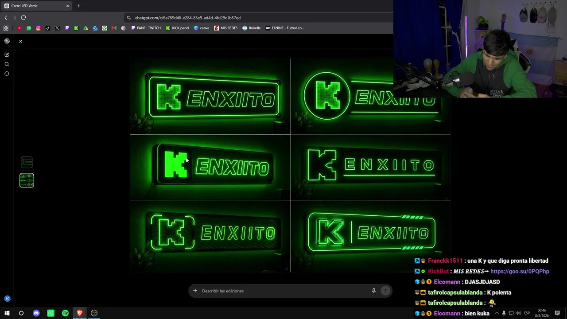Open the Instagram bookmark icon
Image resolution: width=567 pixels, height=319 pixels.
pyautogui.click(x=39, y=28)
